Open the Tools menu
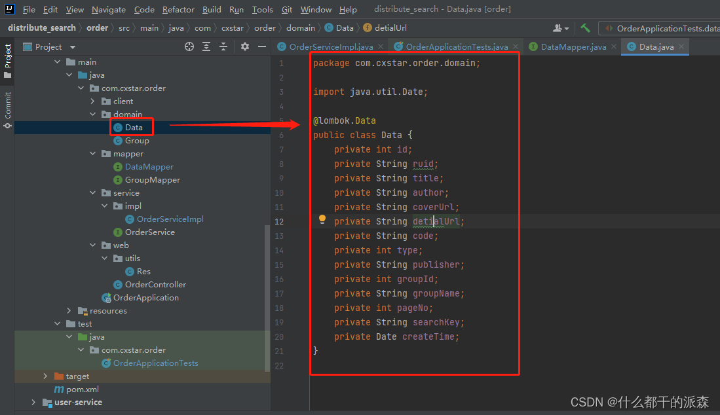The image size is (720, 415). pos(263,9)
